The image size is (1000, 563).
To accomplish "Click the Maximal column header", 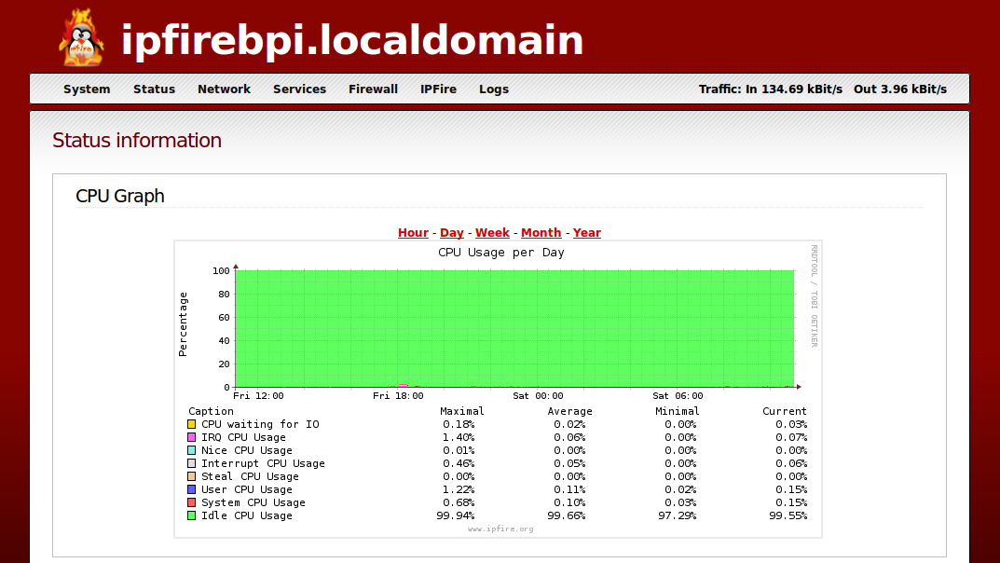I will (461, 411).
